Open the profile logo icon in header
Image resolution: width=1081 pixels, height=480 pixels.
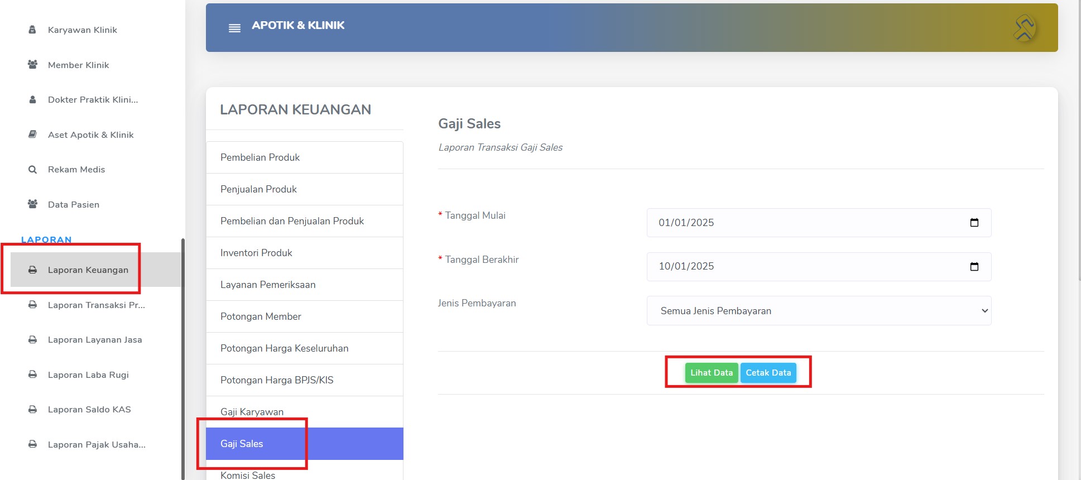(1025, 28)
